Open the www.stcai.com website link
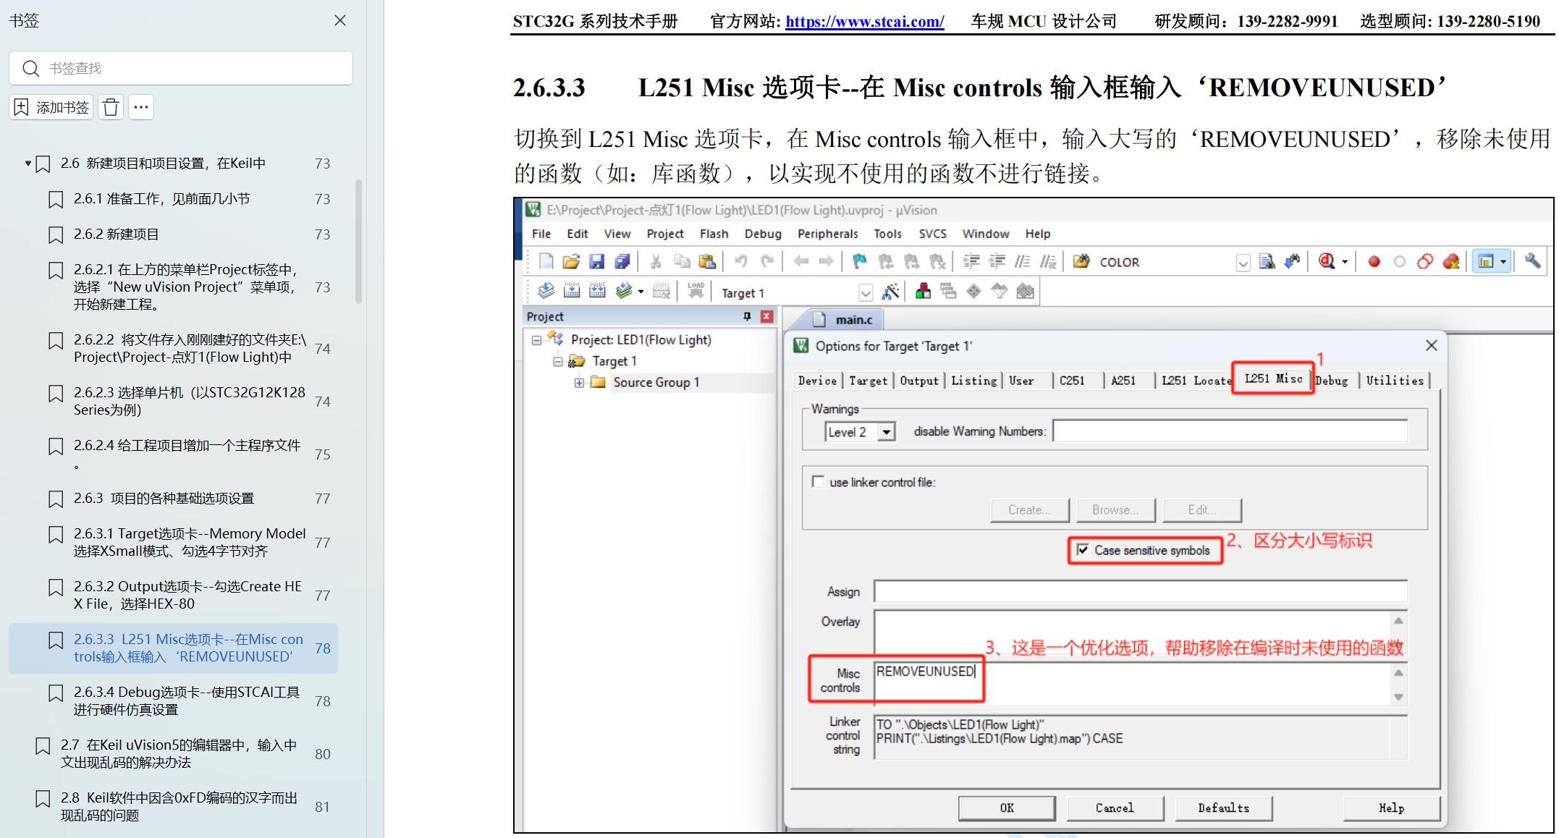This screenshot has height=838, width=1559. click(x=864, y=22)
